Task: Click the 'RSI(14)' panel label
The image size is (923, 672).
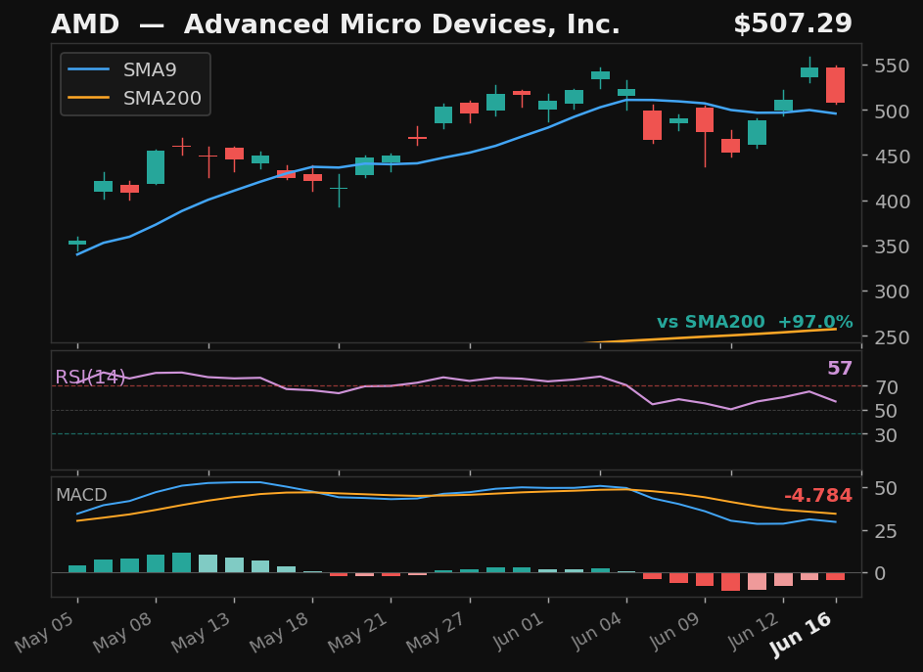Action: 90,377
